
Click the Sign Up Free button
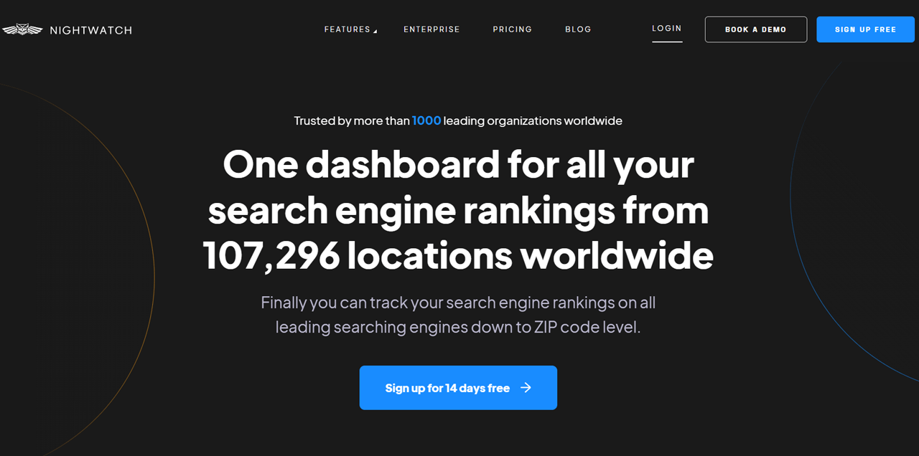(865, 29)
